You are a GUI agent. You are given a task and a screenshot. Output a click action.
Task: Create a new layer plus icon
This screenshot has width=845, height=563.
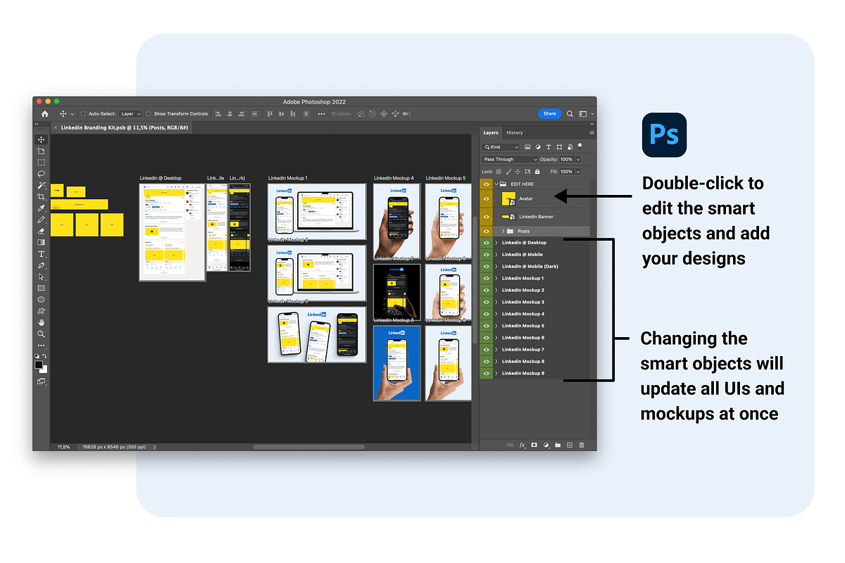570,445
